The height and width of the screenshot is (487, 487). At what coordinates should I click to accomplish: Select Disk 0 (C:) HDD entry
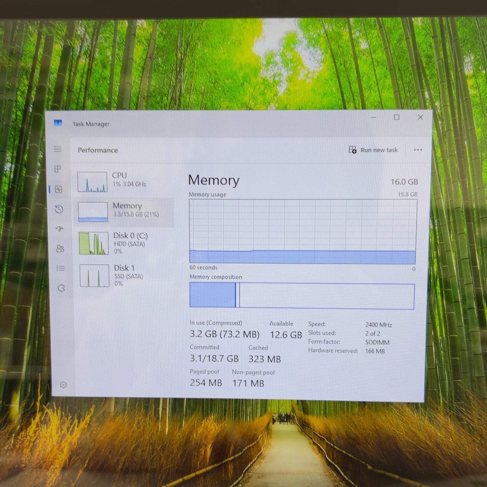pyautogui.click(x=125, y=243)
